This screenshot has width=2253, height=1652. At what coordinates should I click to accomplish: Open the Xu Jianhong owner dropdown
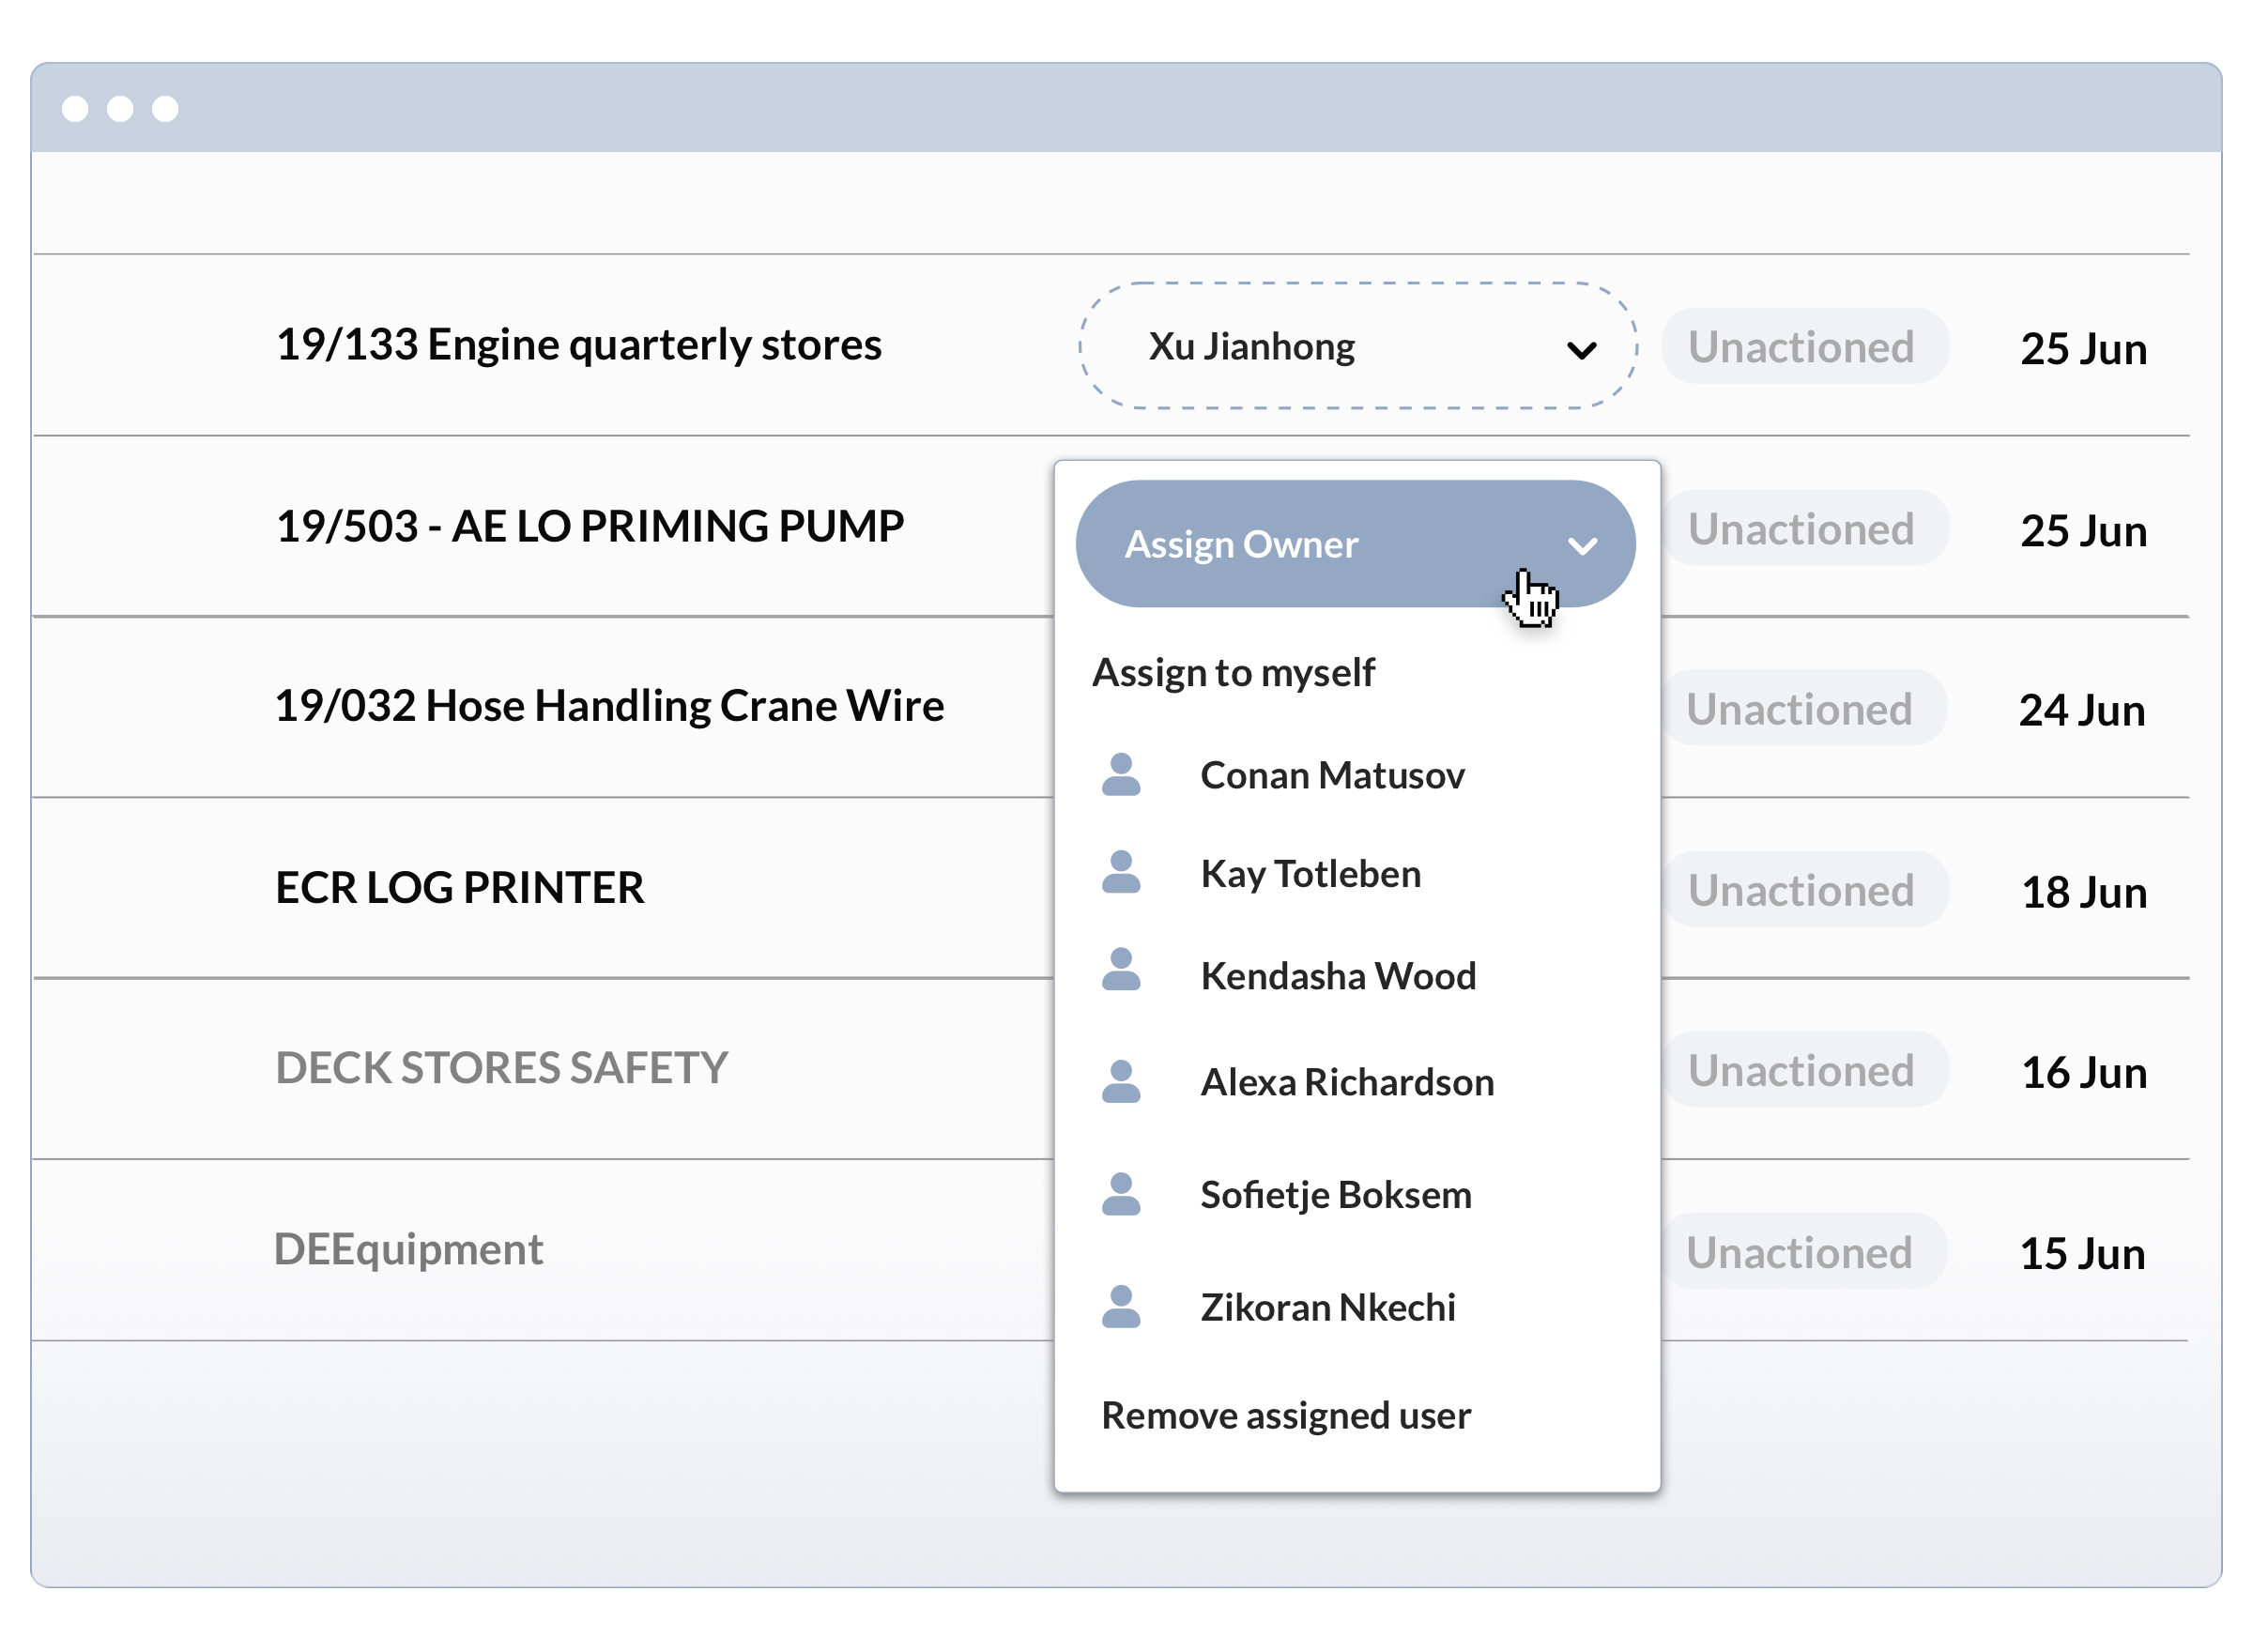pos(1357,346)
